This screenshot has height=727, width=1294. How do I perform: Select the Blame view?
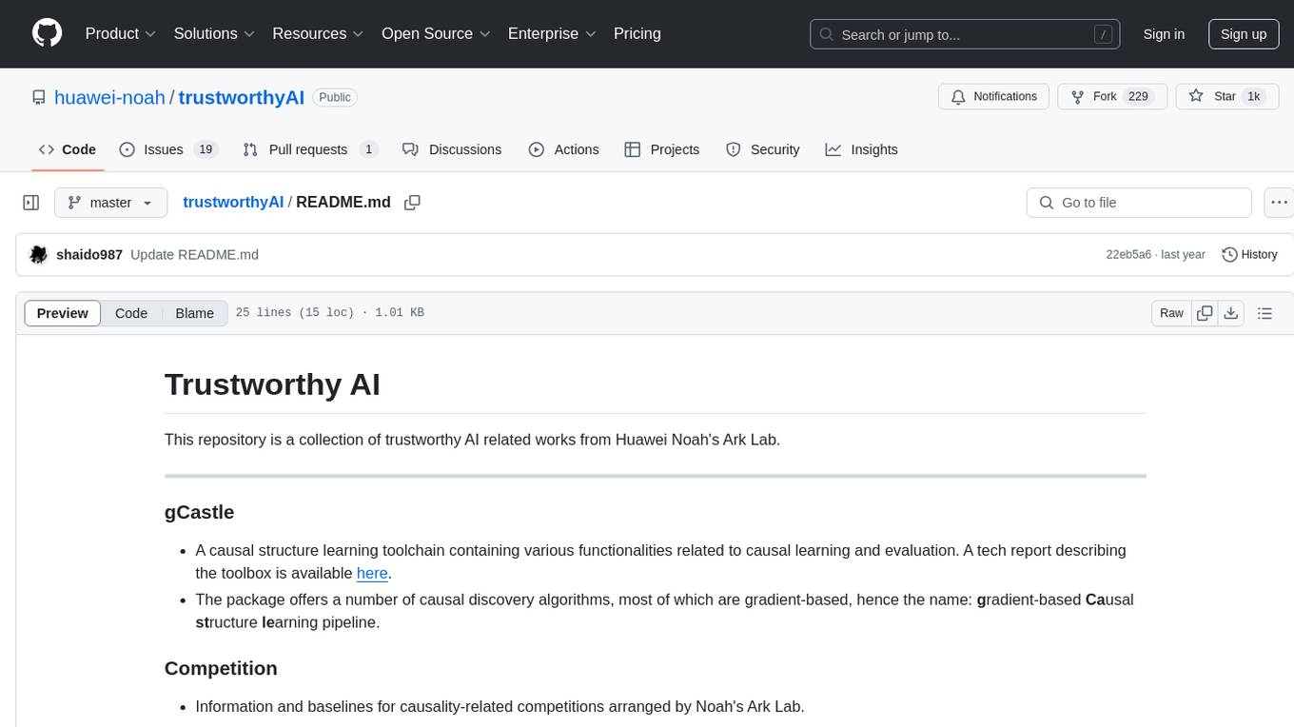(x=195, y=313)
